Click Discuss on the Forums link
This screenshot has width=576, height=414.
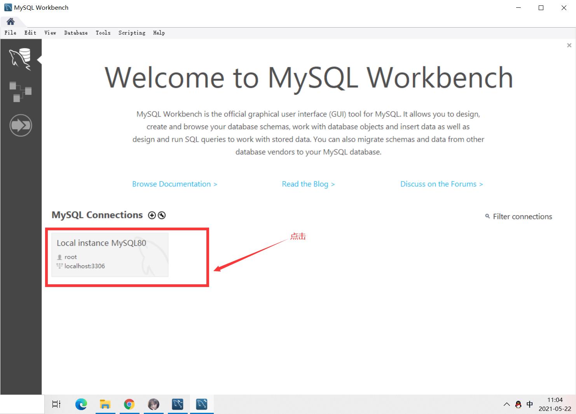click(x=442, y=184)
